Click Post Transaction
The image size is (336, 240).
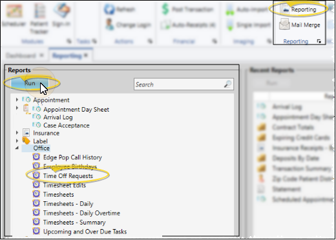[187, 9]
